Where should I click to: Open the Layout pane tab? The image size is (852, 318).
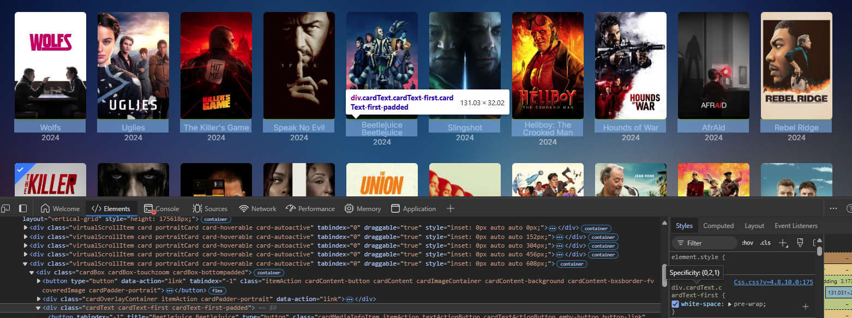coord(754,226)
